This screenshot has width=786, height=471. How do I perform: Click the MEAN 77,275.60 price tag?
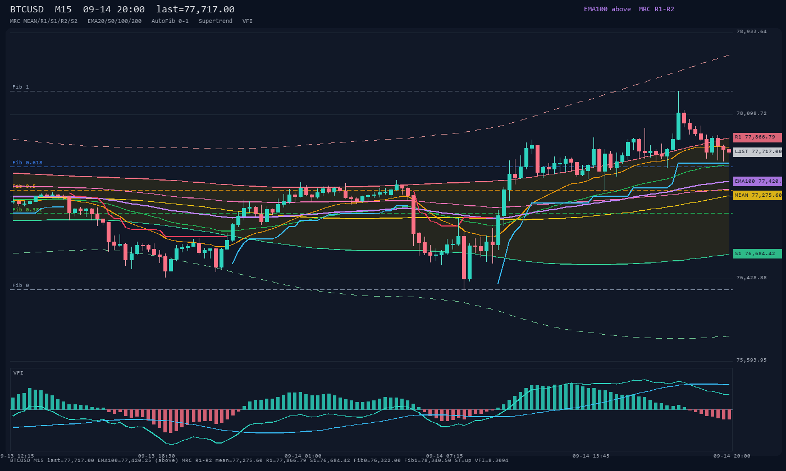(x=757, y=195)
